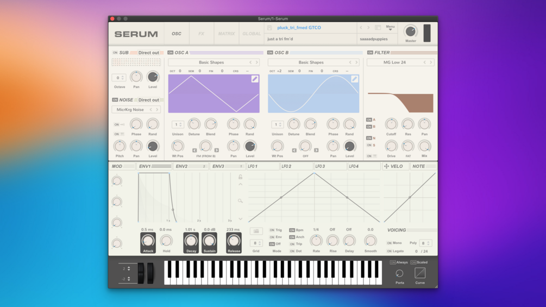Select previous OSC A warp mode arrow
This screenshot has width=546, height=307.
coord(194,151)
